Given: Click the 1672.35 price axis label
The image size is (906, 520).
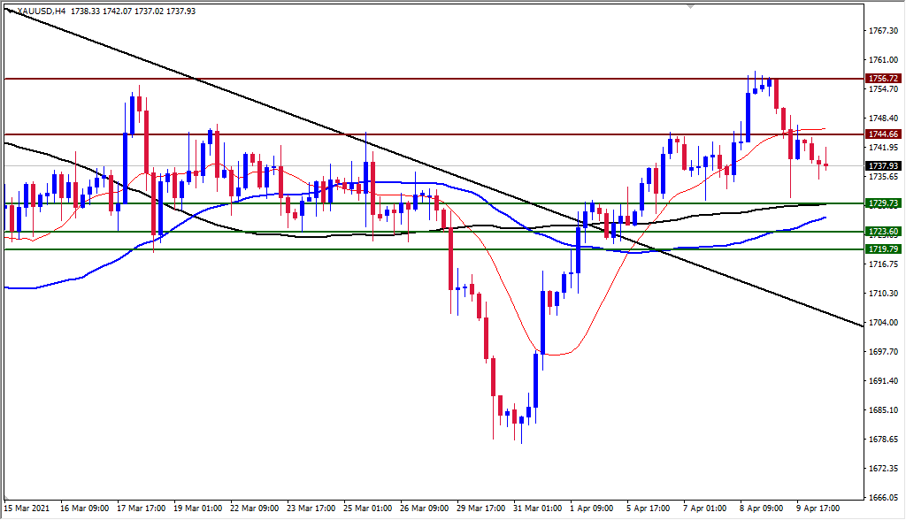Looking at the screenshot, I should point(884,469).
